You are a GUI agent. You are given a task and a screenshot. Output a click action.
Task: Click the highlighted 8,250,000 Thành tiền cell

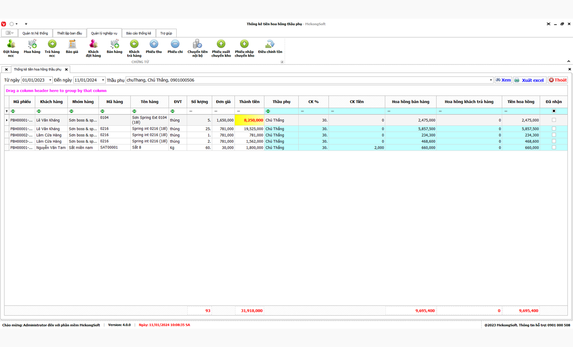[249, 120]
